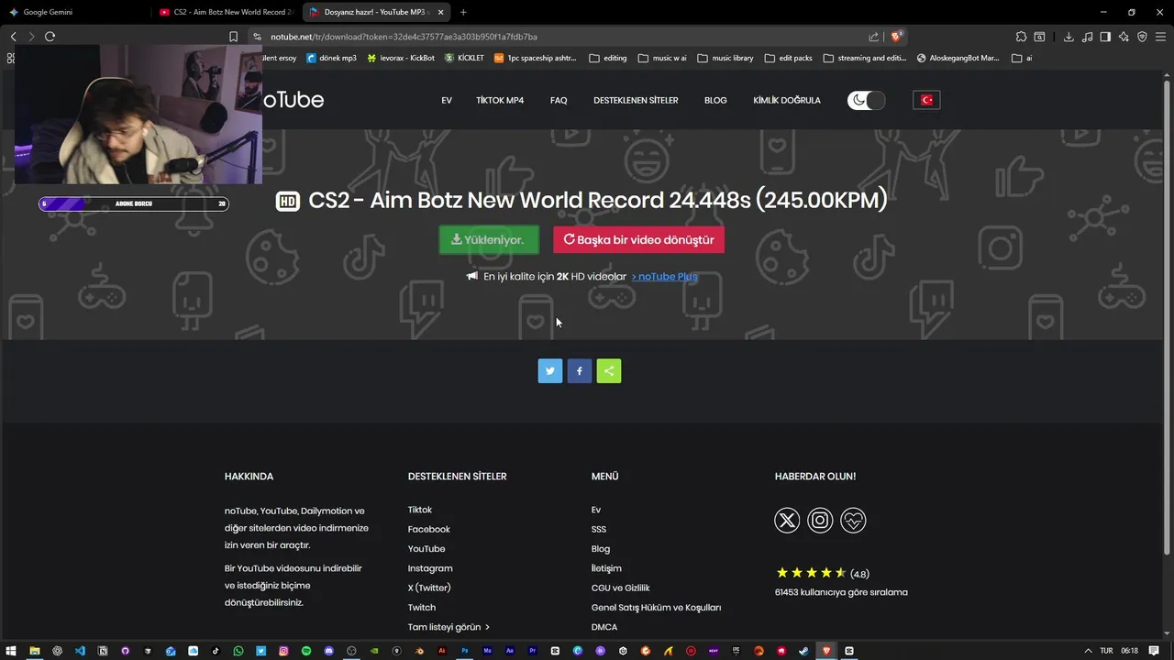
Task: Click the green Yükleniyor download button
Action: point(489,239)
